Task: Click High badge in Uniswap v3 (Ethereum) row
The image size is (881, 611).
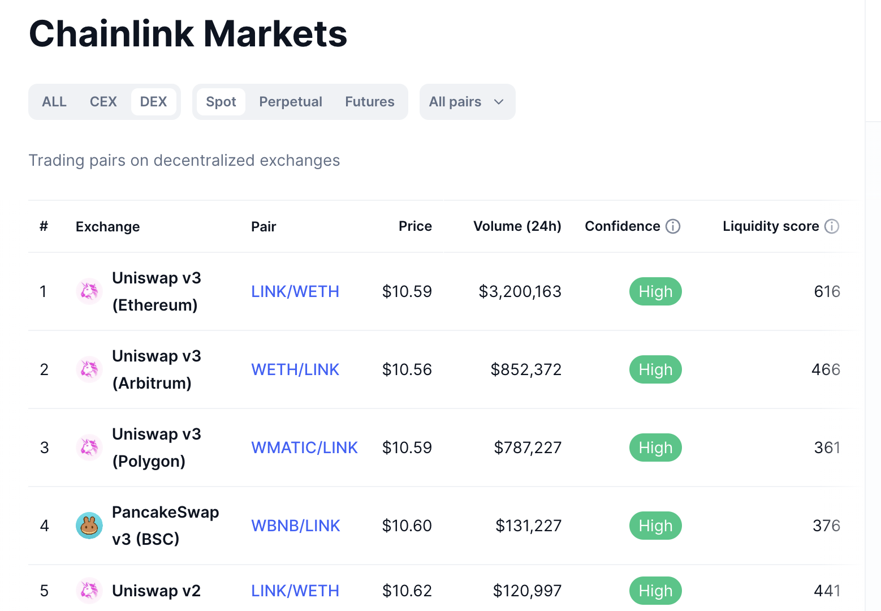Action: coord(655,291)
